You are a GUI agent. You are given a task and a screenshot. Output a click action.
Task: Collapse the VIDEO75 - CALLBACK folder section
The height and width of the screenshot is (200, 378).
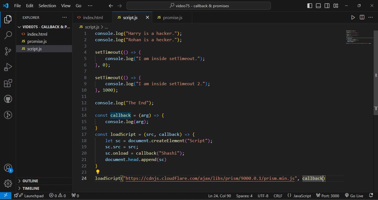(44, 27)
